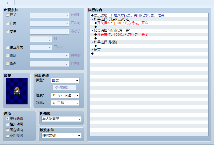The height and width of the screenshot is (145, 214).
Task: Enable the 踏步动画 option
Action: point(7,124)
